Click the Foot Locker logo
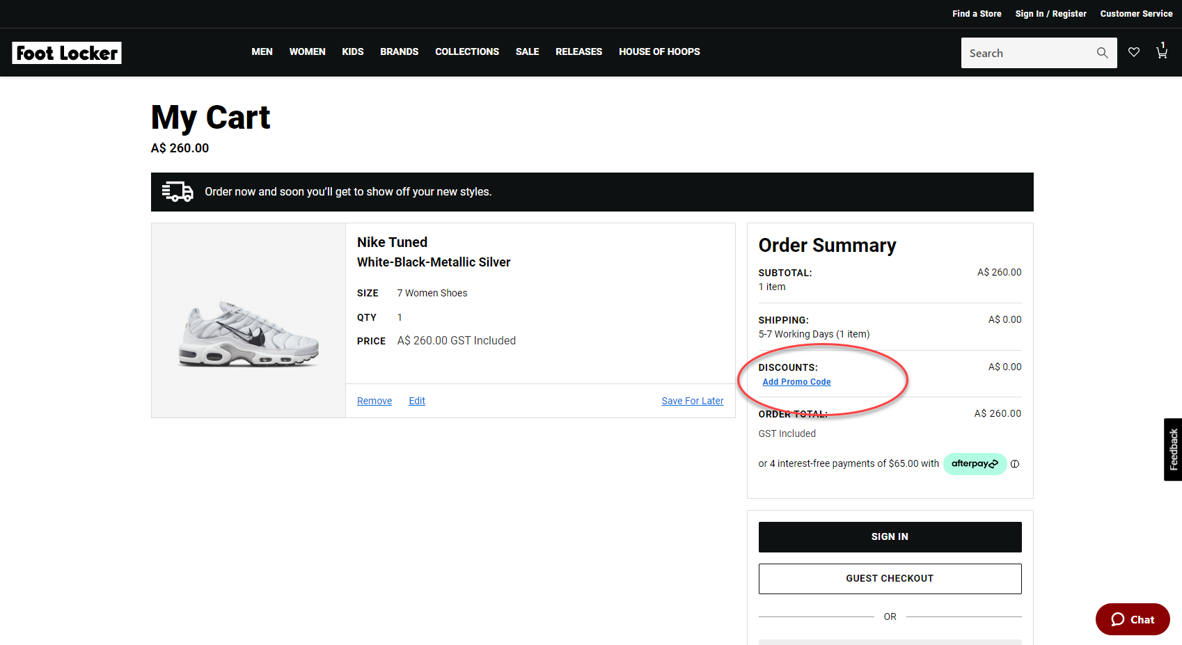The width and height of the screenshot is (1182, 645). tap(67, 53)
